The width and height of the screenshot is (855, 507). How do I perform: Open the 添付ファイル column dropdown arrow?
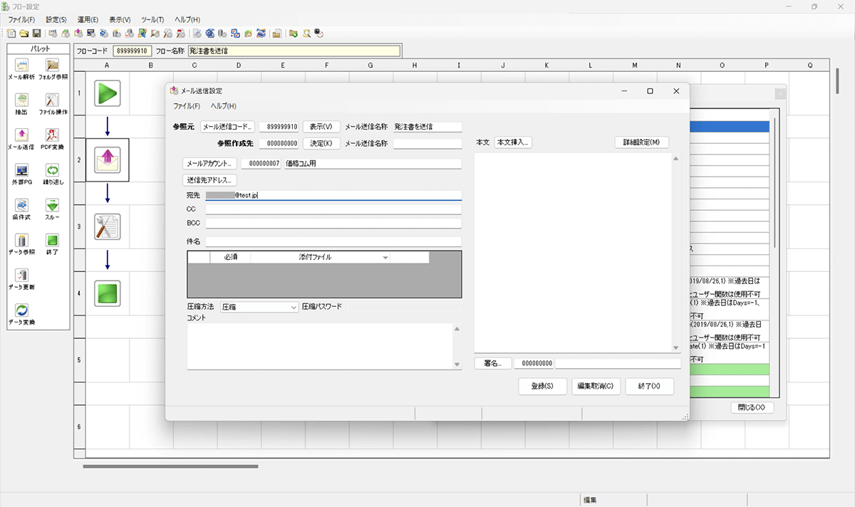pos(385,257)
